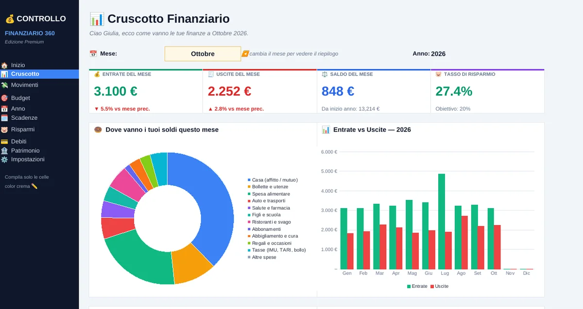
Task: Click the 2.252 € uscite value
Action: 229,91
